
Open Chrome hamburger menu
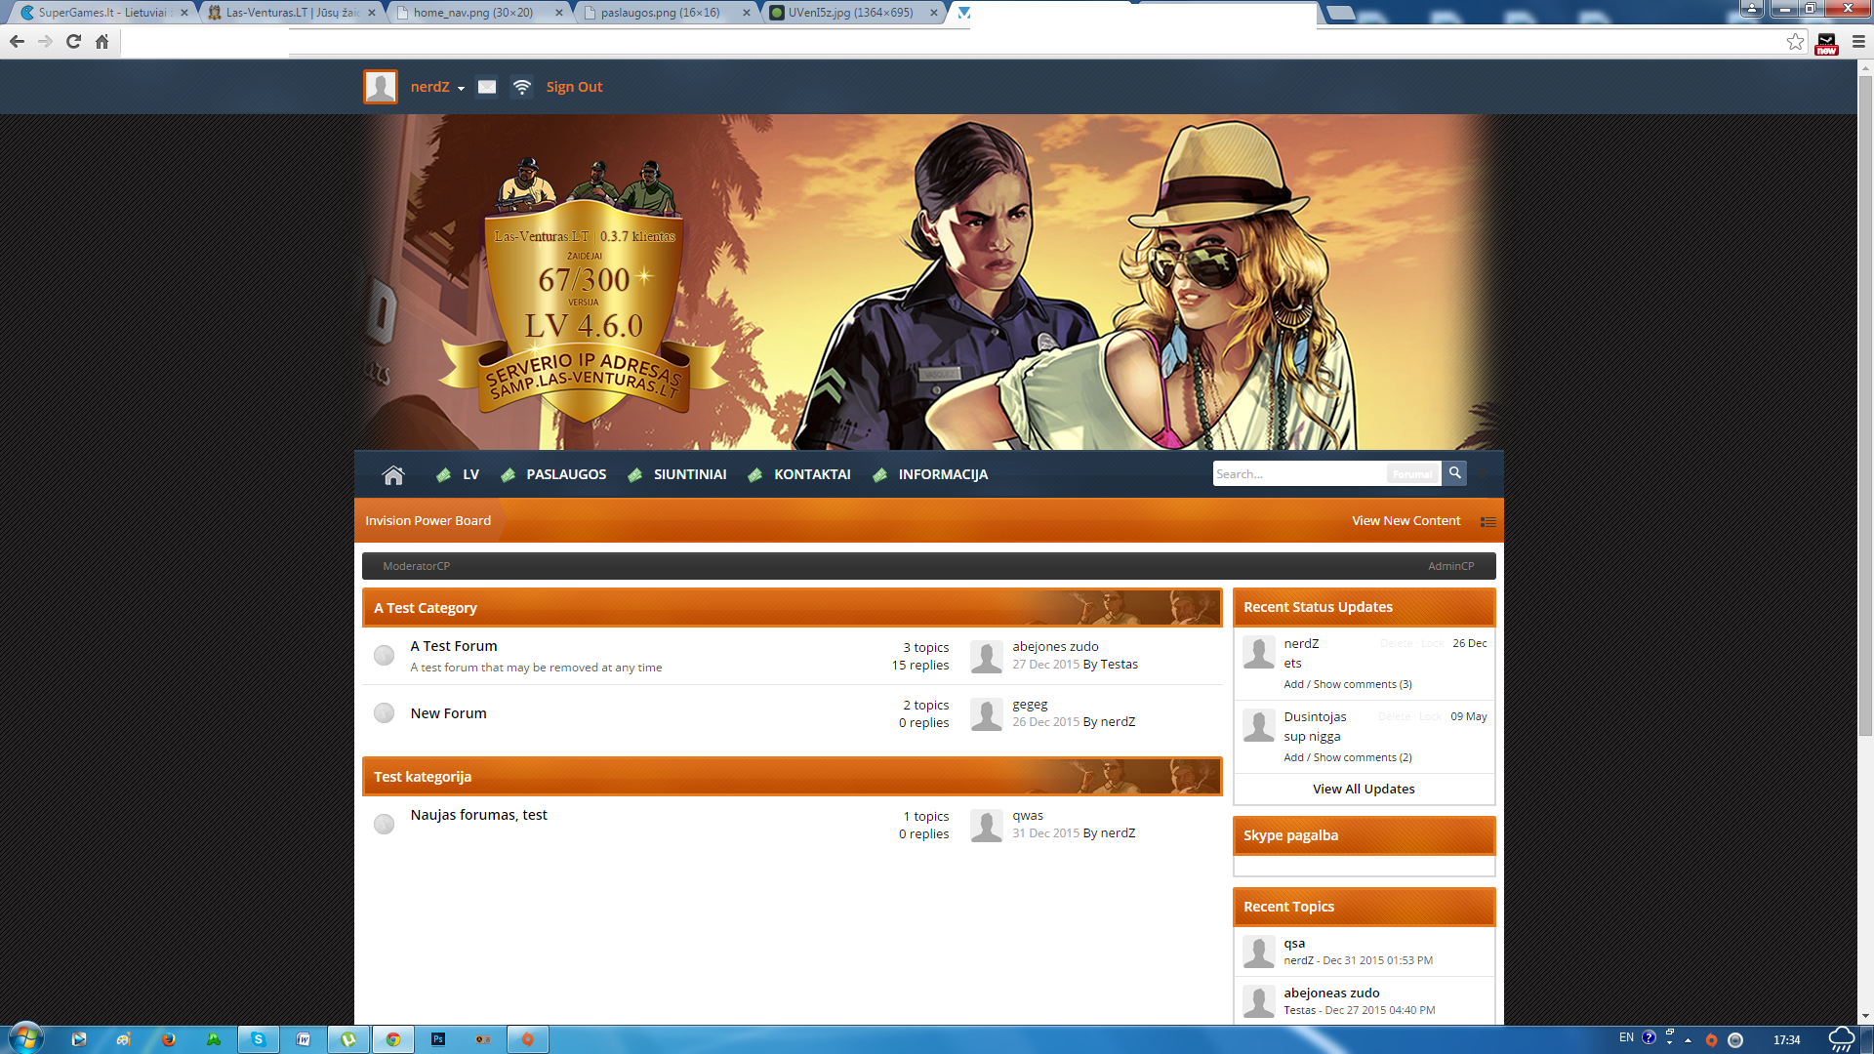pos(1858,41)
